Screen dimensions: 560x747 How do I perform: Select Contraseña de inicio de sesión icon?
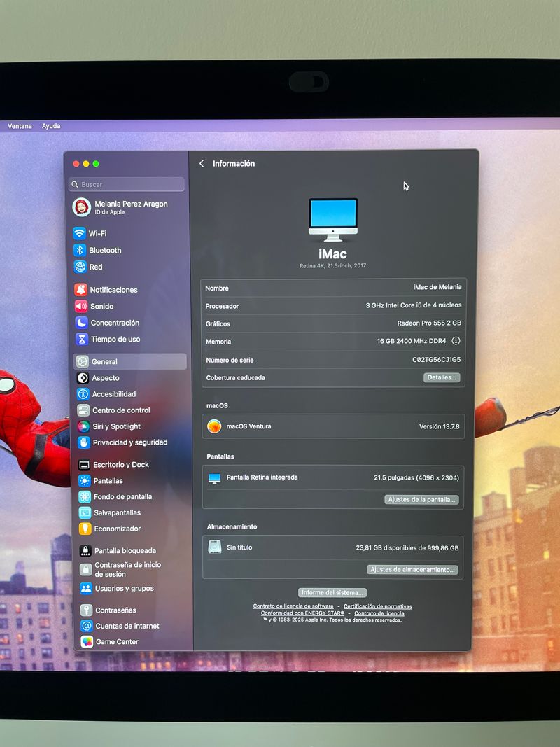(85, 569)
